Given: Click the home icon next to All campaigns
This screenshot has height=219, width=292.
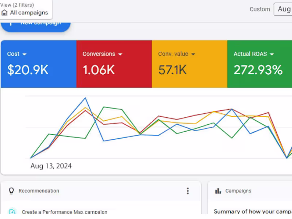Looking at the screenshot, I should (5, 13).
